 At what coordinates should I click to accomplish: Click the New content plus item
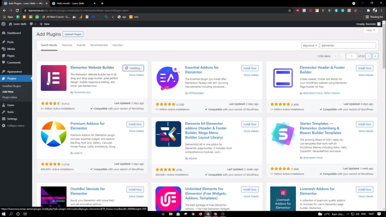click(x=45, y=24)
